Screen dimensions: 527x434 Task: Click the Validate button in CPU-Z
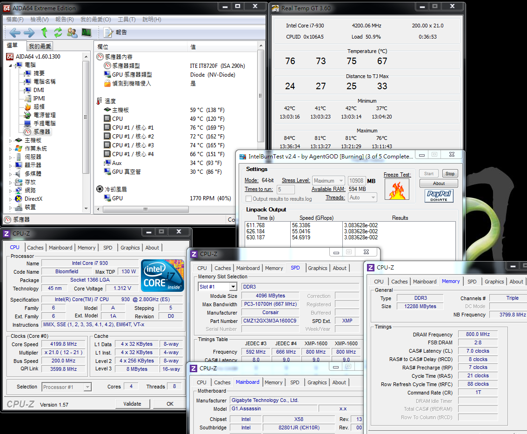pos(132,404)
